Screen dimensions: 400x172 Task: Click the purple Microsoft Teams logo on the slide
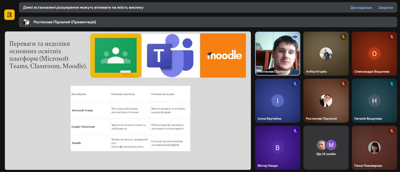point(170,56)
